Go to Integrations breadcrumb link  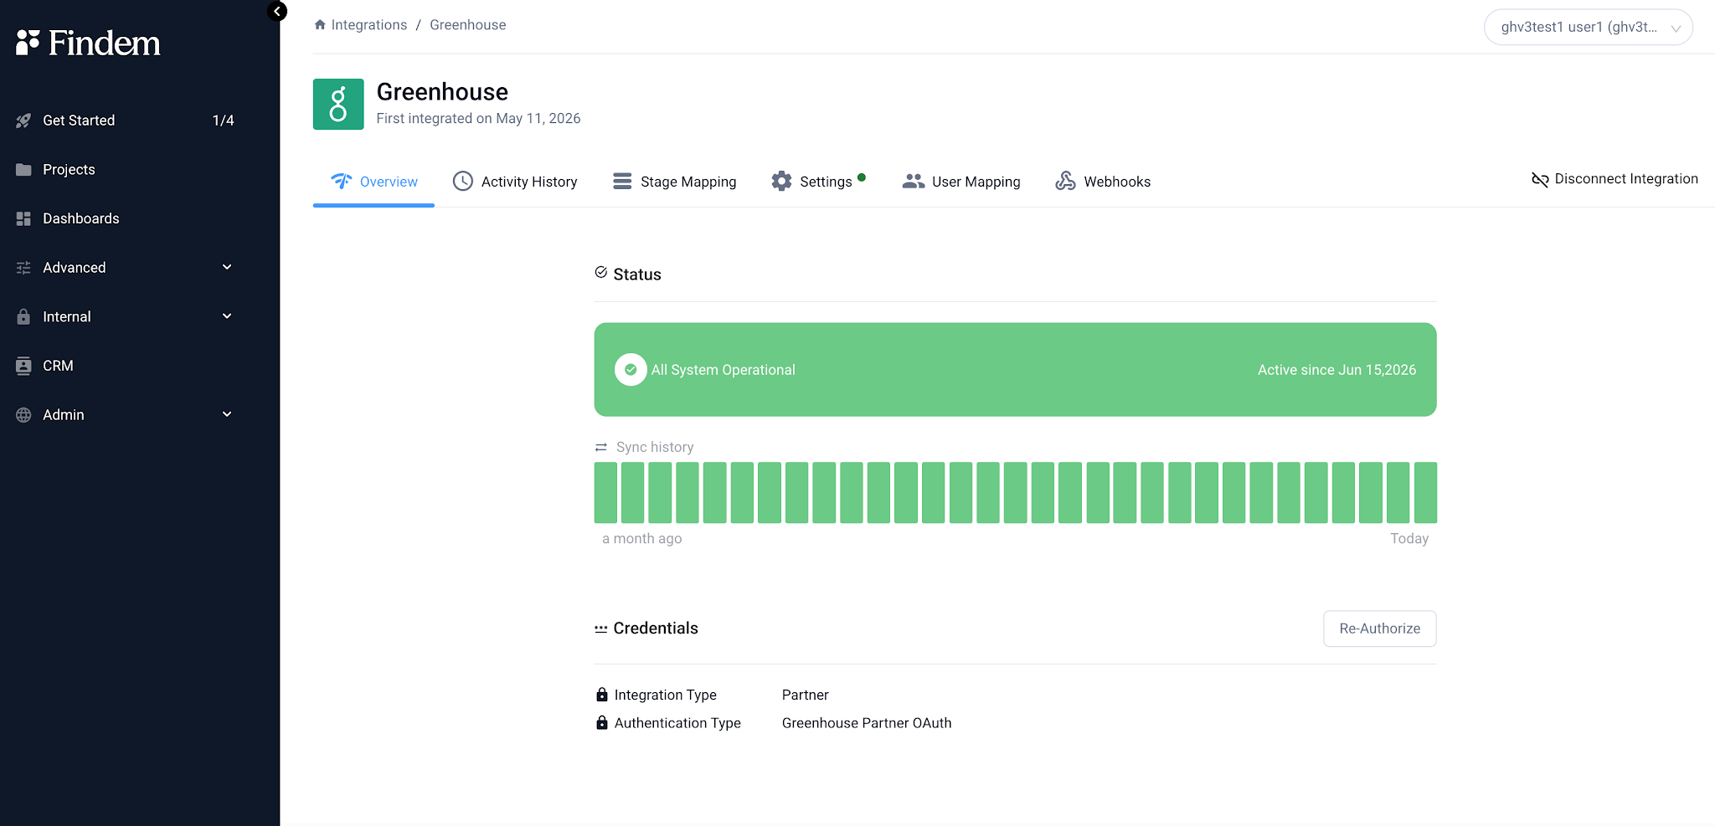click(x=369, y=25)
